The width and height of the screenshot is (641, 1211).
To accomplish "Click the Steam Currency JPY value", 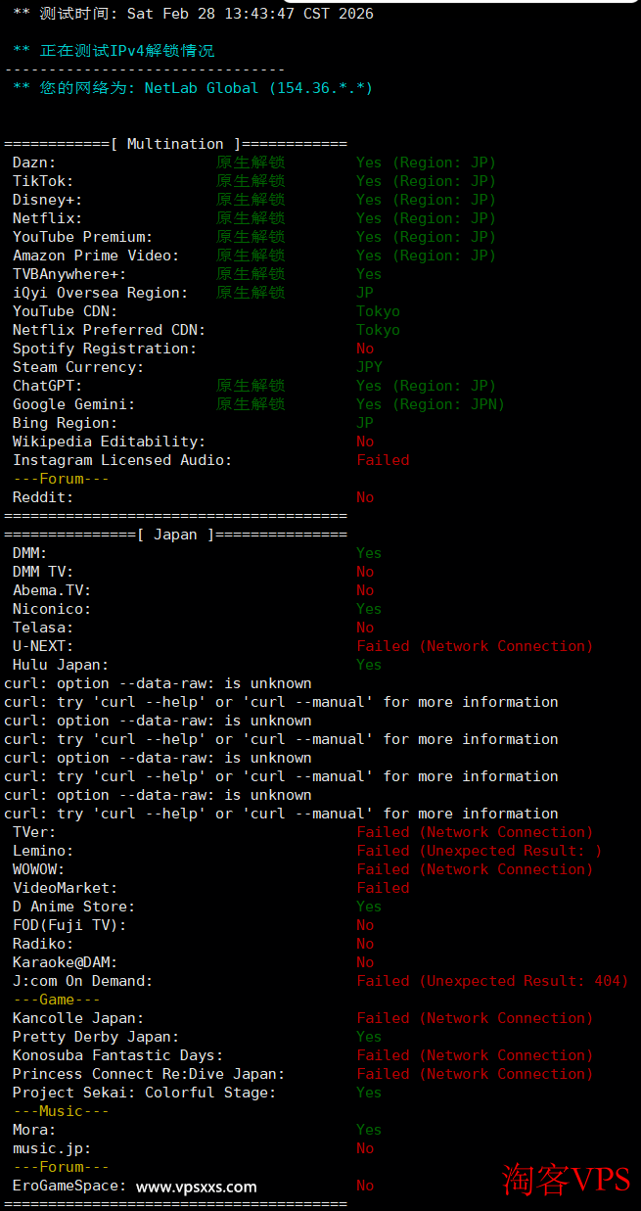I will point(369,367).
